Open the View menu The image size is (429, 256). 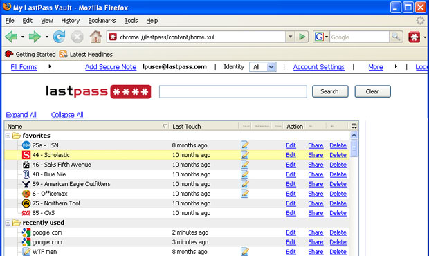point(47,21)
